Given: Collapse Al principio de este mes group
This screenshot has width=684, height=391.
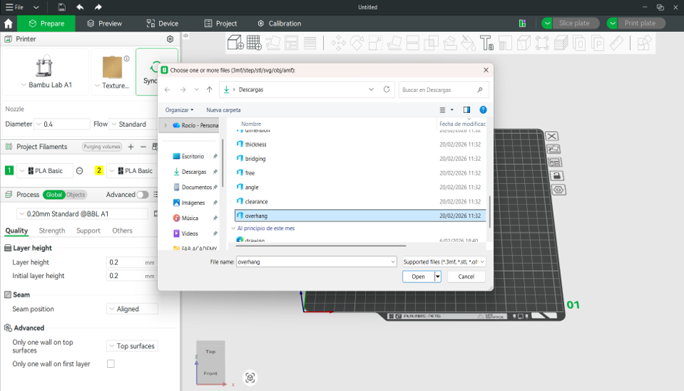Looking at the screenshot, I should (234, 229).
